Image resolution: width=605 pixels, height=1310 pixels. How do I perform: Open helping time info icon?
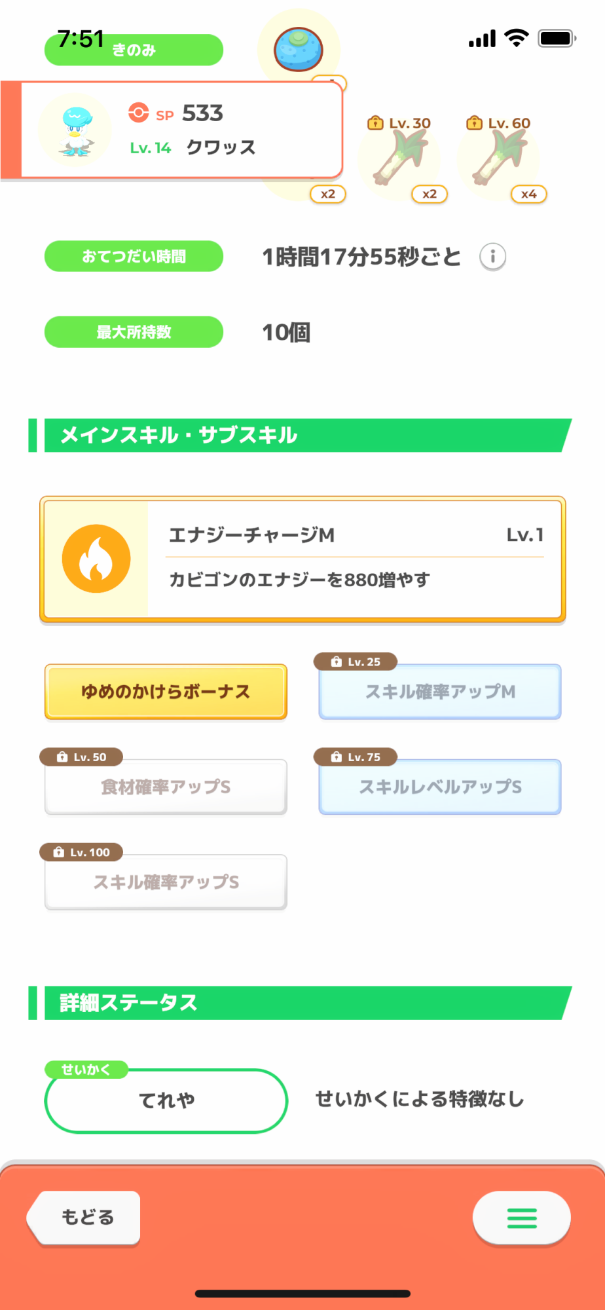coord(492,256)
